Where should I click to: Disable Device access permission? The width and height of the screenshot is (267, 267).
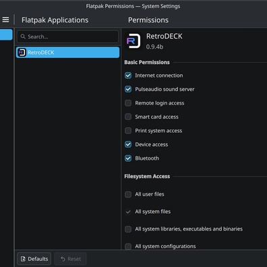click(128, 144)
